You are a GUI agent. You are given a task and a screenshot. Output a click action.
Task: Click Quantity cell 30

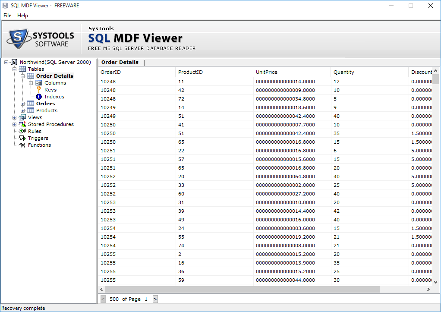pos(370,280)
